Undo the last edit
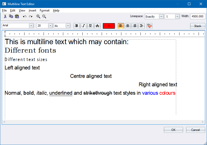 (x=25, y=16)
